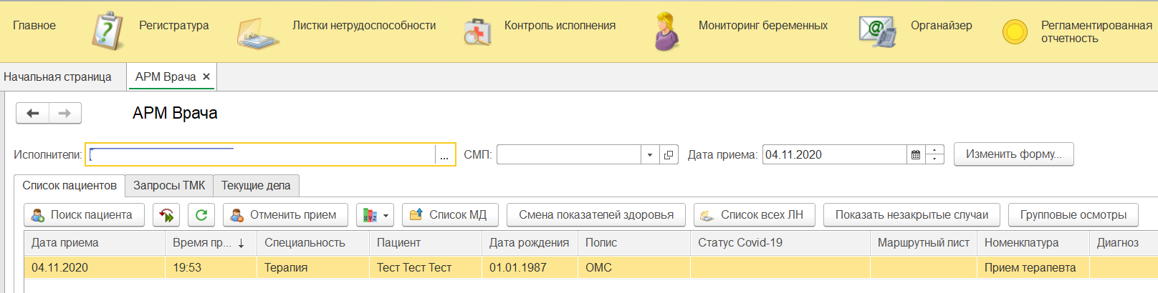The width and height of the screenshot is (1158, 293).
Task: Click the Регламентированная отчетность yellow circle icon
Action: 1015,31
